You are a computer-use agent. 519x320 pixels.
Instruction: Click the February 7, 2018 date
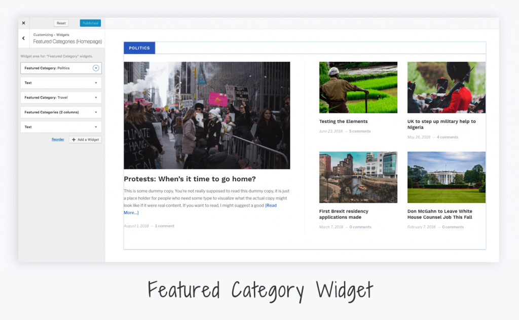point(421,227)
